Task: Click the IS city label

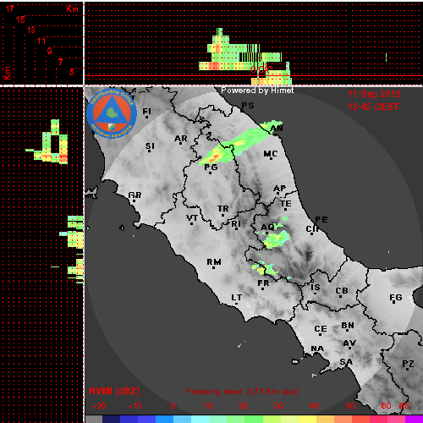Action: tap(316, 288)
